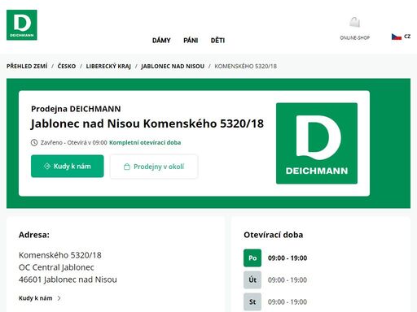Click green Kudy k nám button
The width and height of the screenshot is (417, 312).
(68, 166)
